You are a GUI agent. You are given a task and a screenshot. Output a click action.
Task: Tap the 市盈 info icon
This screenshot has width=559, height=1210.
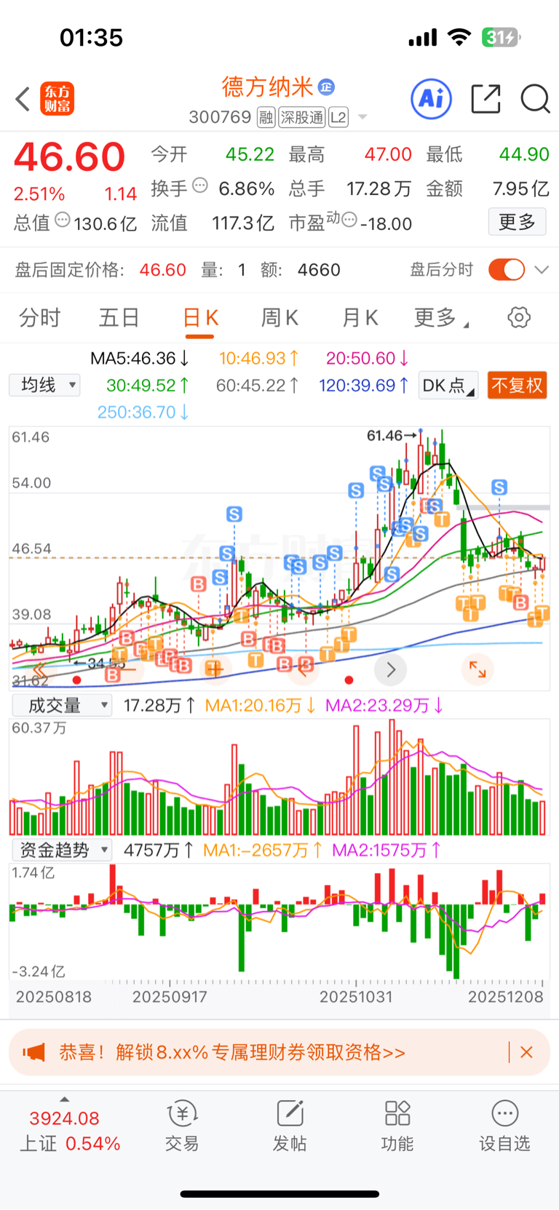pos(349,219)
